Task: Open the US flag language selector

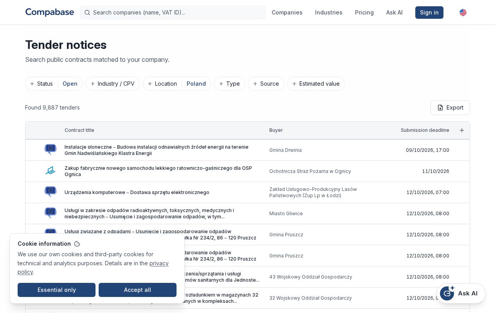Action: pos(463,13)
